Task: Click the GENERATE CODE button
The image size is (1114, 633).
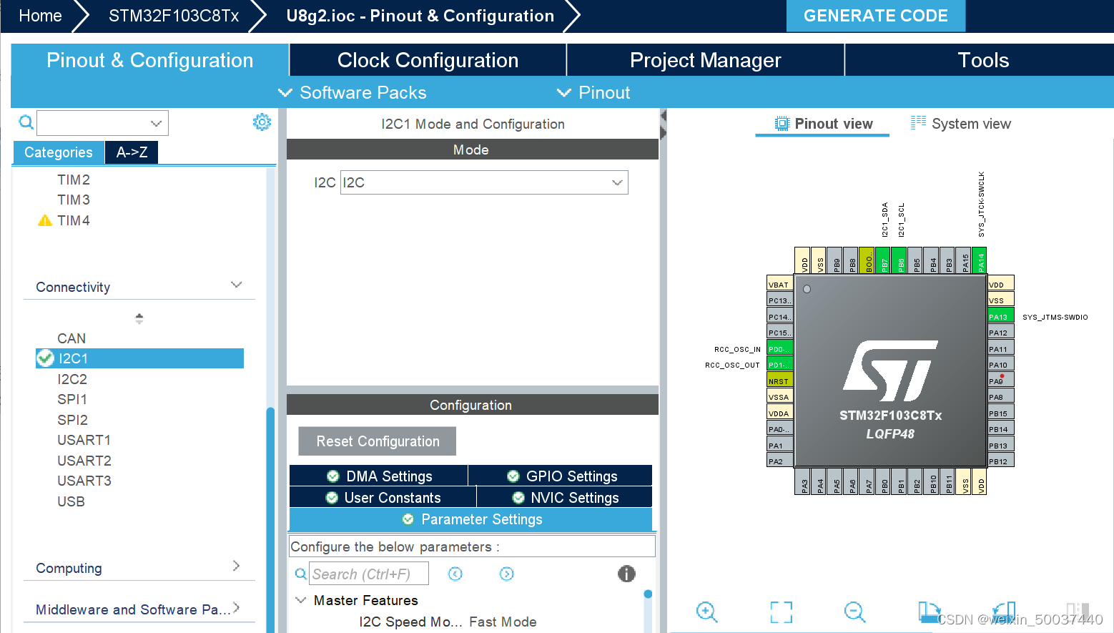Action: [875, 16]
